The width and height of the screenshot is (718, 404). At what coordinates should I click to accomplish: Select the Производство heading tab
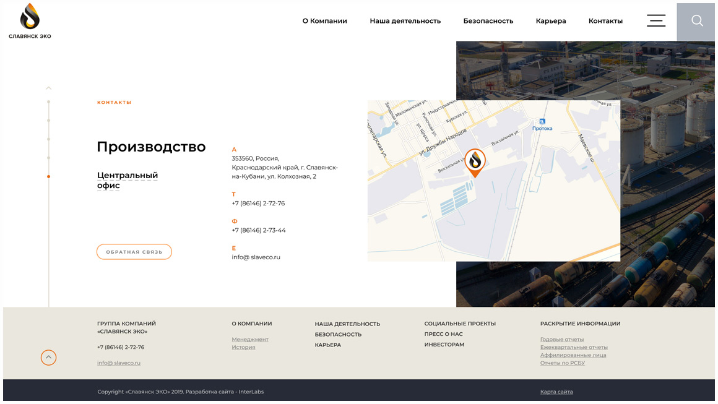pyautogui.click(x=151, y=147)
